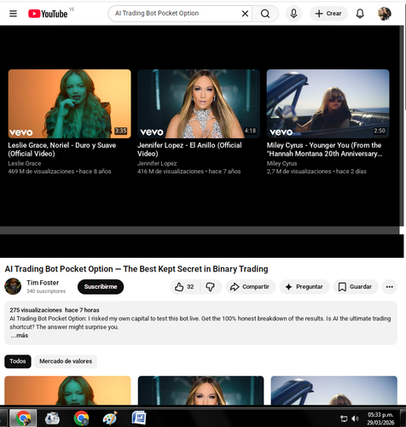Play Leslie Grace Duro y Suave endscreen thumbnail
Image resolution: width=406 pixels, height=427 pixels.
coord(69,103)
